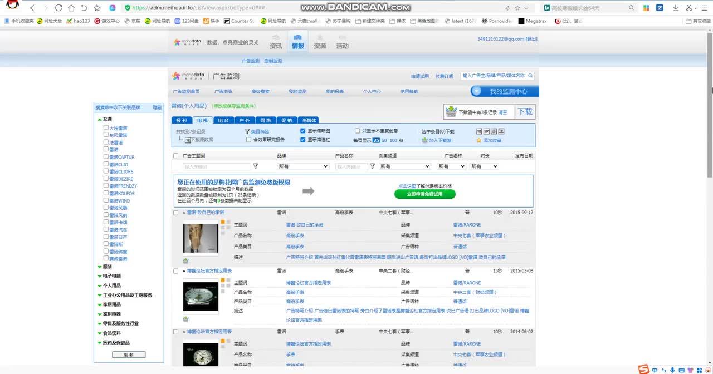Image resolution: width=713 pixels, height=374 pixels.
Task: Open the 品牌 filter dropdown showing 所有
Action: (x=303, y=166)
